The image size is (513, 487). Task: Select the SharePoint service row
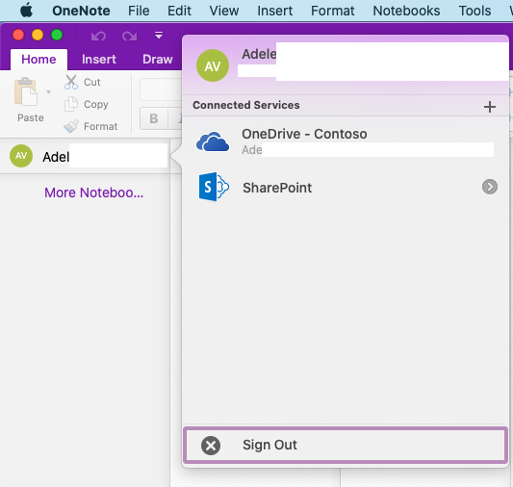click(x=346, y=188)
